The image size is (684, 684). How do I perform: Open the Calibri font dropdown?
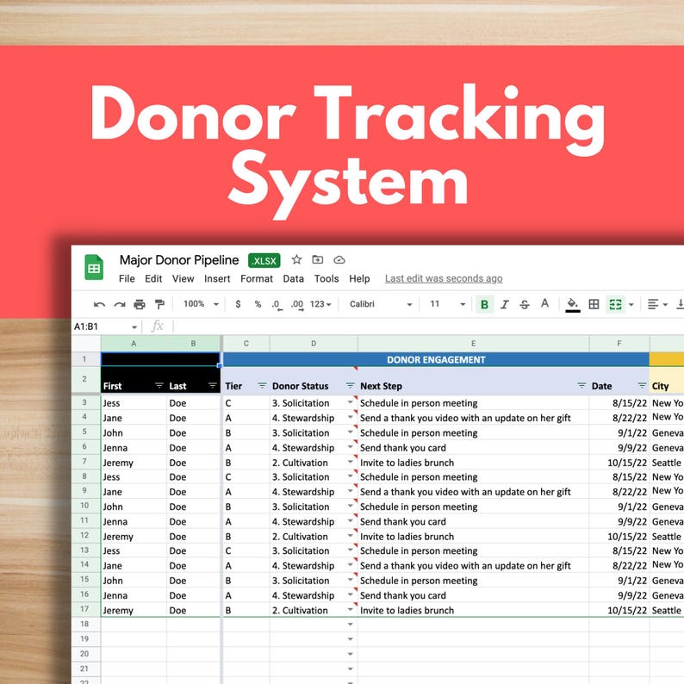coord(381,304)
